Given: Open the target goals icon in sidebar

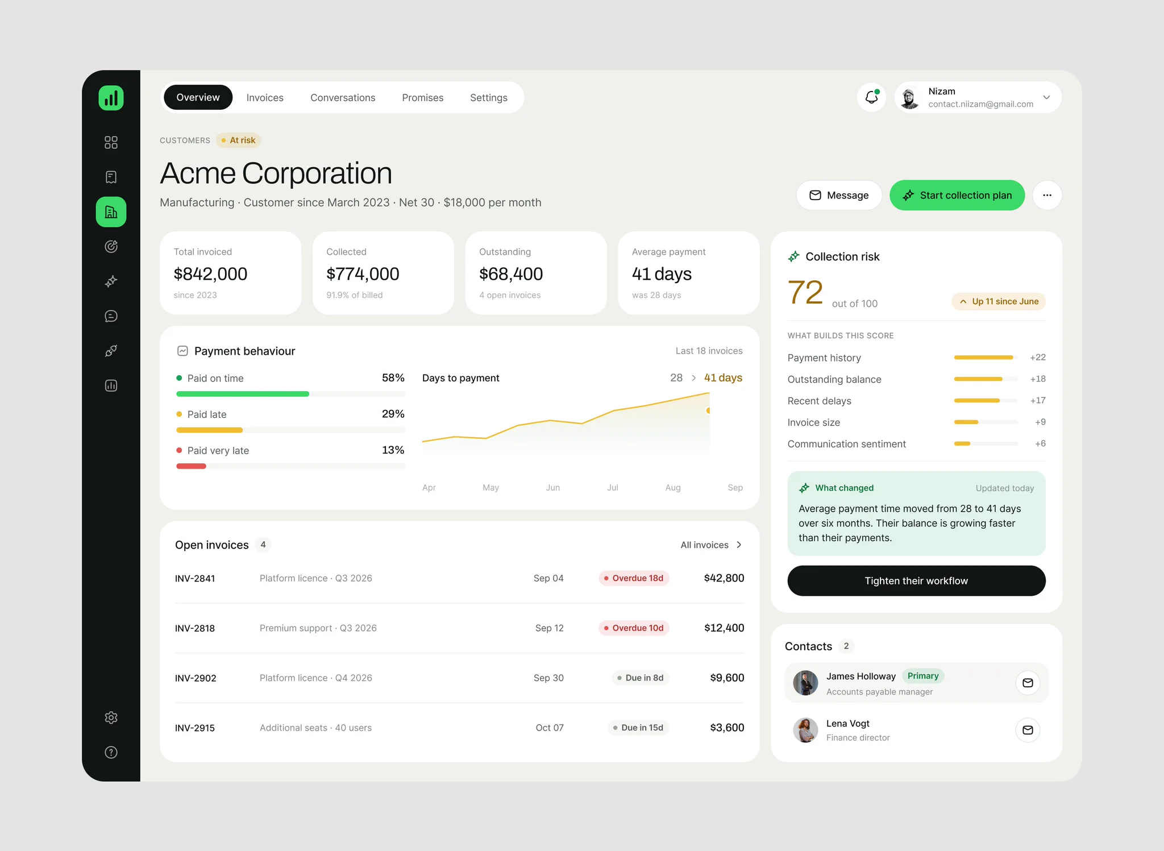Looking at the screenshot, I should [111, 246].
